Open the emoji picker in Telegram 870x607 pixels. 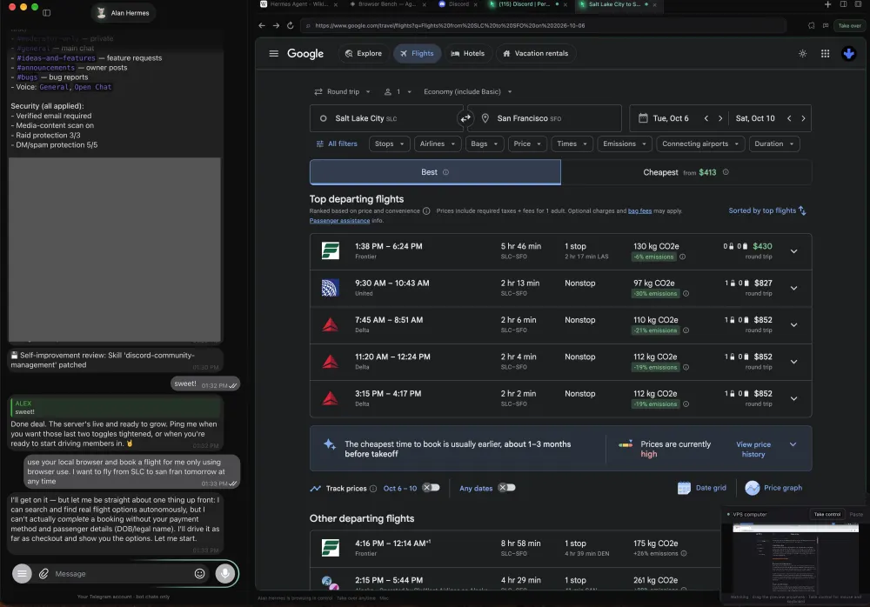(x=200, y=574)
